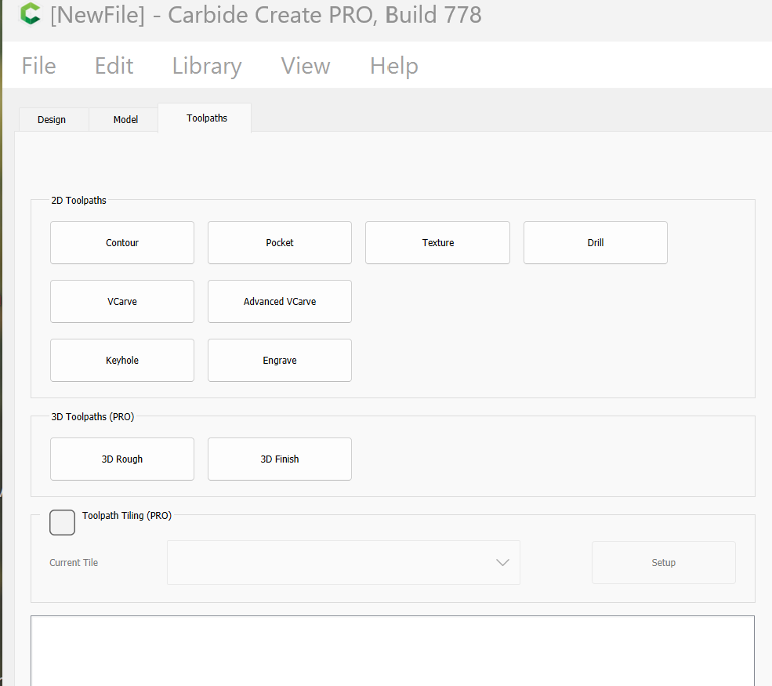Viewport: 772px width, 686px height.
Task: Switch to the Model tab
Action: tap(125, 120)
